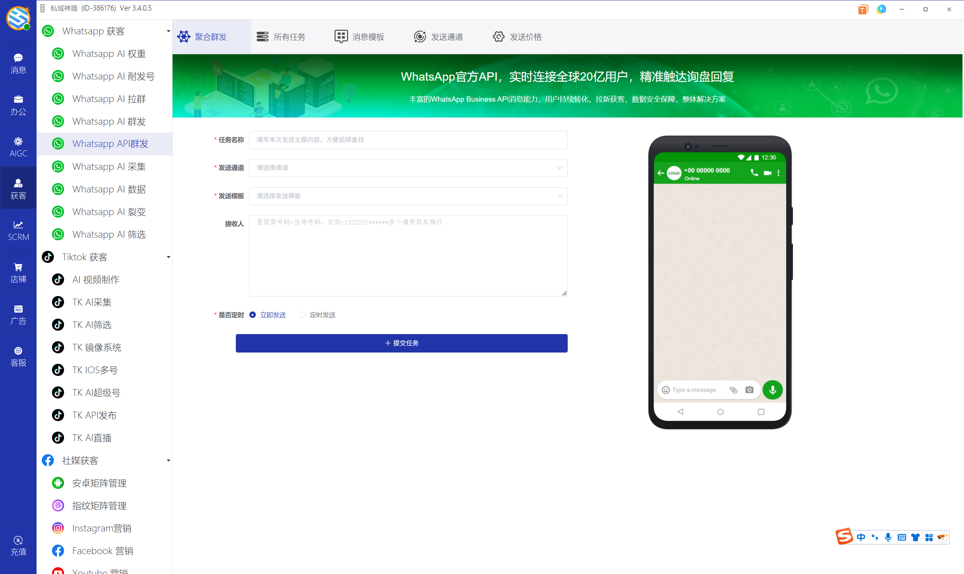Click the 提交任务 submit button

tap(401, 343)
